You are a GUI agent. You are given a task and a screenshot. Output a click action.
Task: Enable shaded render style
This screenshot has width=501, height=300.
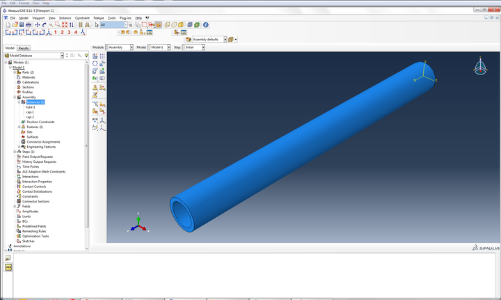[180, 25]
